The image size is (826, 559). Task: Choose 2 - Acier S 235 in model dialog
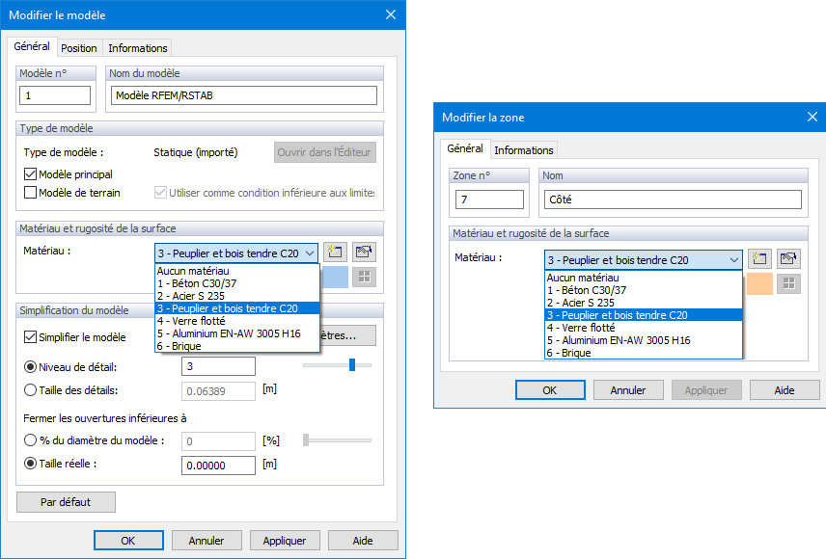coord(237,296)
